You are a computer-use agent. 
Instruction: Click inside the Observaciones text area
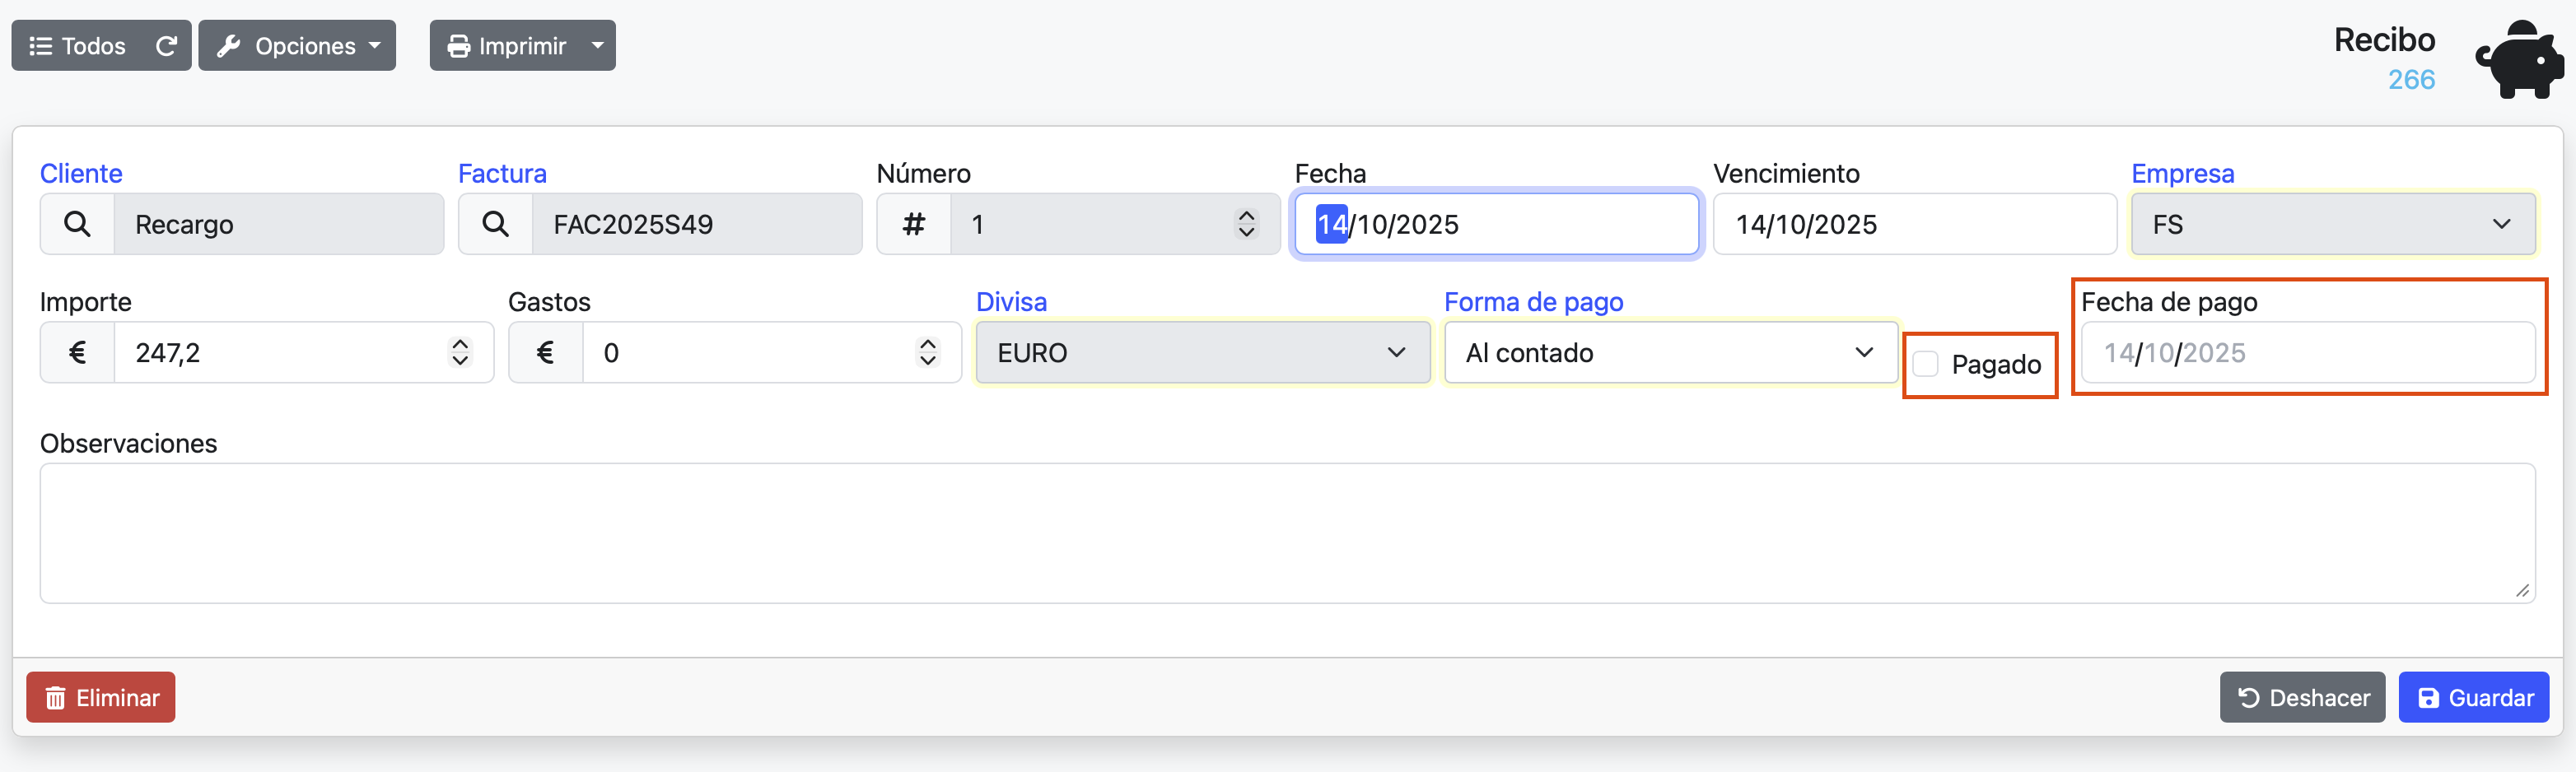(x=1287, y=533)
